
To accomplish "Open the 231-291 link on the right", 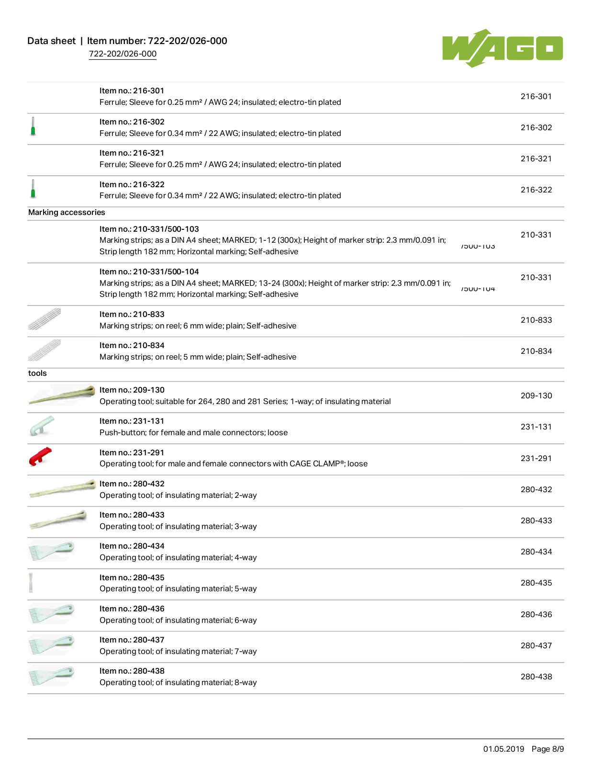I will tap(536, 459).
